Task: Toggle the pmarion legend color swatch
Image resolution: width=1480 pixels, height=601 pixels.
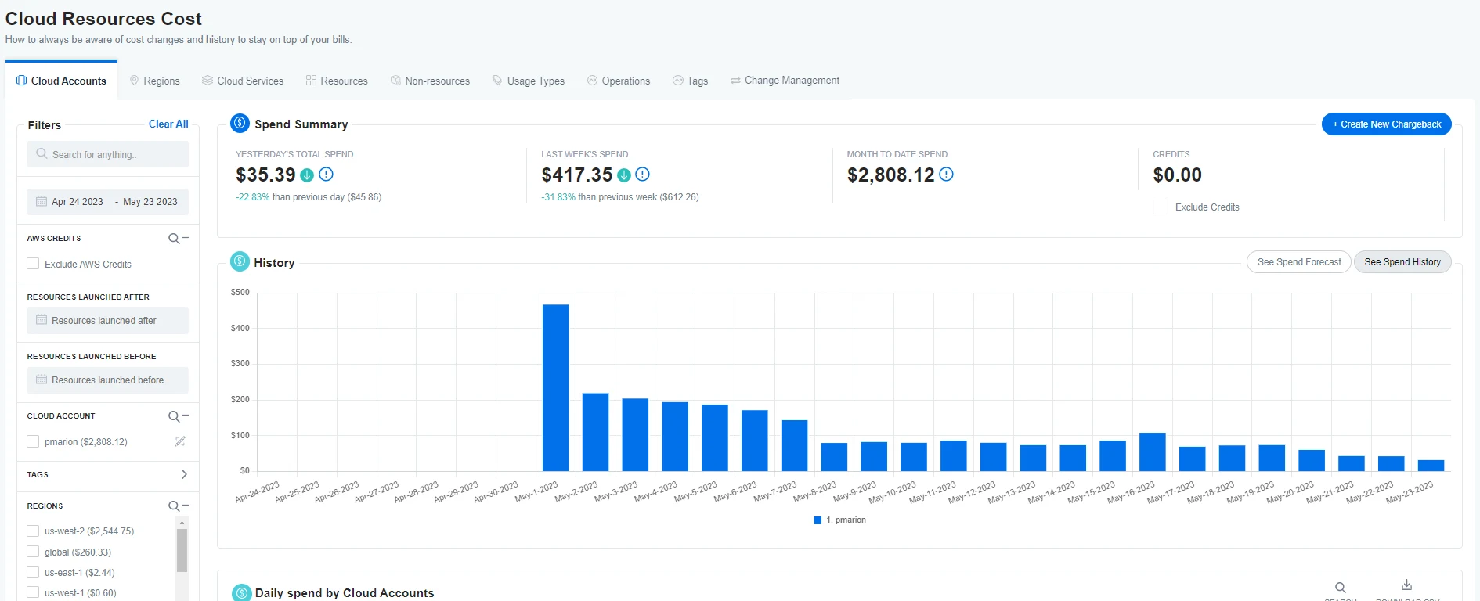Action: pyautogui.click(x=818, y=520)
